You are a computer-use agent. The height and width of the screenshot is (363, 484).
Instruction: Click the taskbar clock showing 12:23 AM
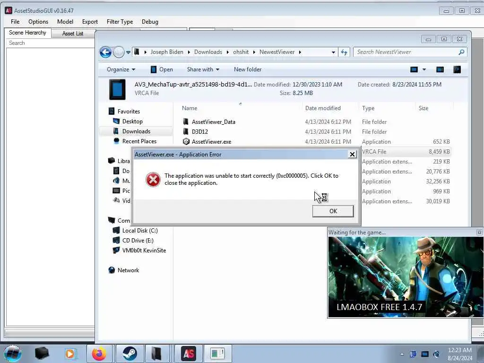click(459, 354)
